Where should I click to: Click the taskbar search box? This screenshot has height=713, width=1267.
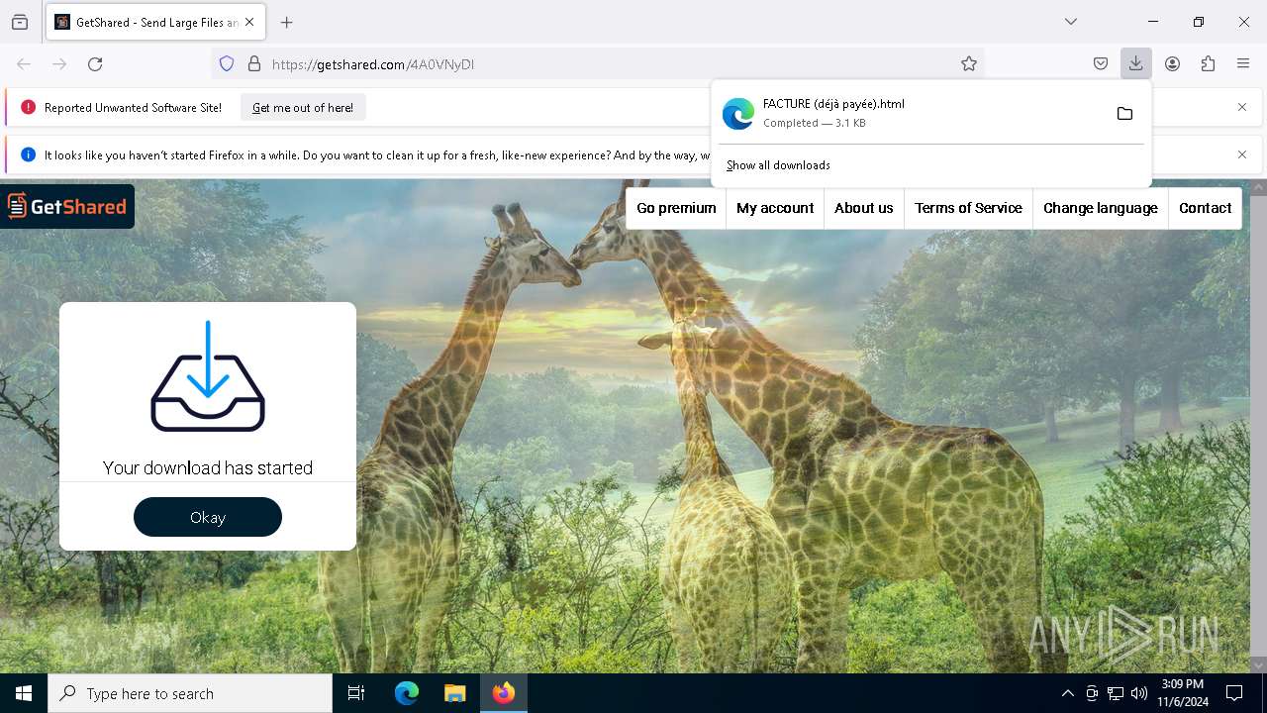[190, 693]
